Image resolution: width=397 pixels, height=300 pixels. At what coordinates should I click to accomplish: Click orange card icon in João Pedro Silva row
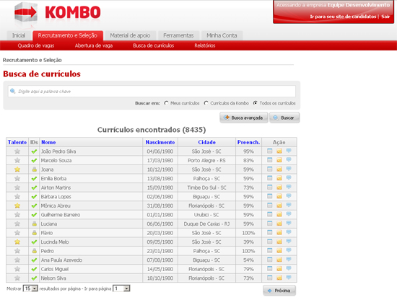[x=279, y=151]
